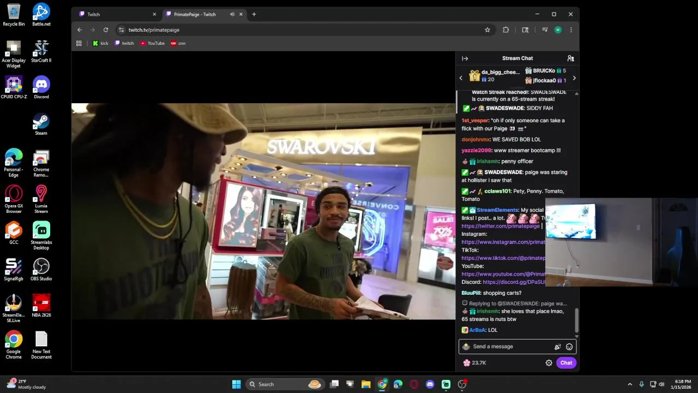The height and width of the screenshot is (393, 698).
Task: Collapse the Stream Chat panel
Action: pyautogui.click(x=465, y=58)
